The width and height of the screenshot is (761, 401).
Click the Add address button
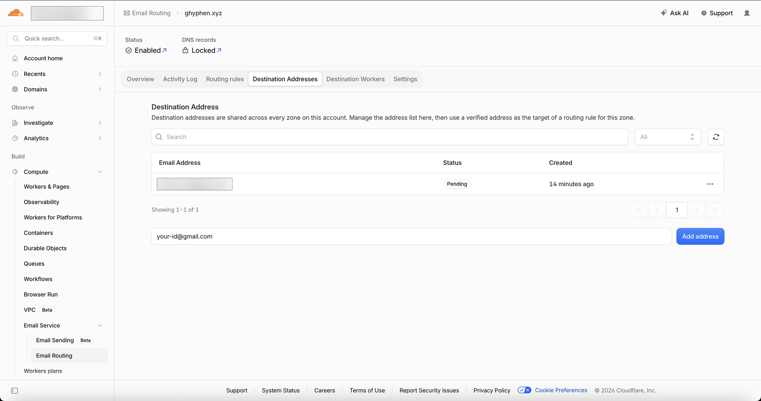coord(700,236)
